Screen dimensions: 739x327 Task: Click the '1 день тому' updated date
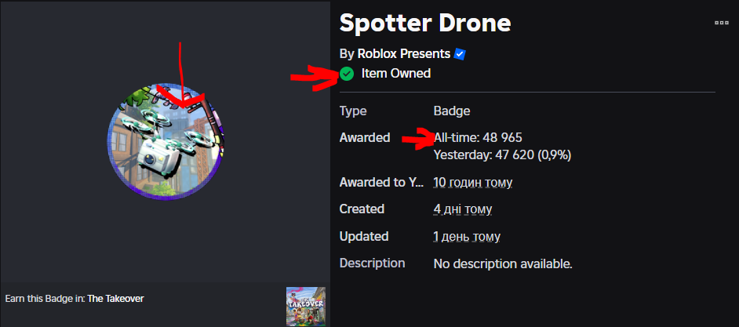click(467, 236)
